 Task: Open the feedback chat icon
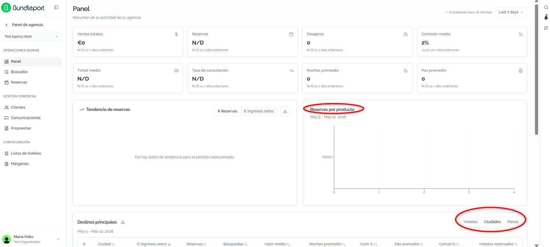point(546,28)
